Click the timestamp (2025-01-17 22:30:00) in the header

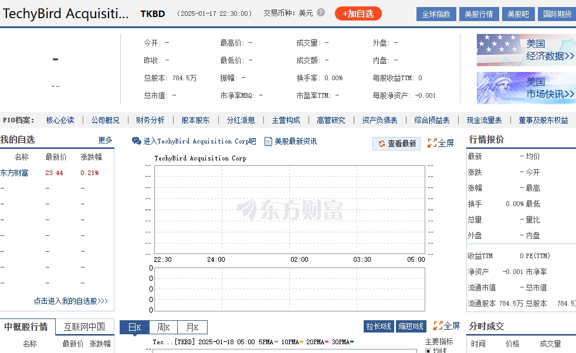[214, 13]
